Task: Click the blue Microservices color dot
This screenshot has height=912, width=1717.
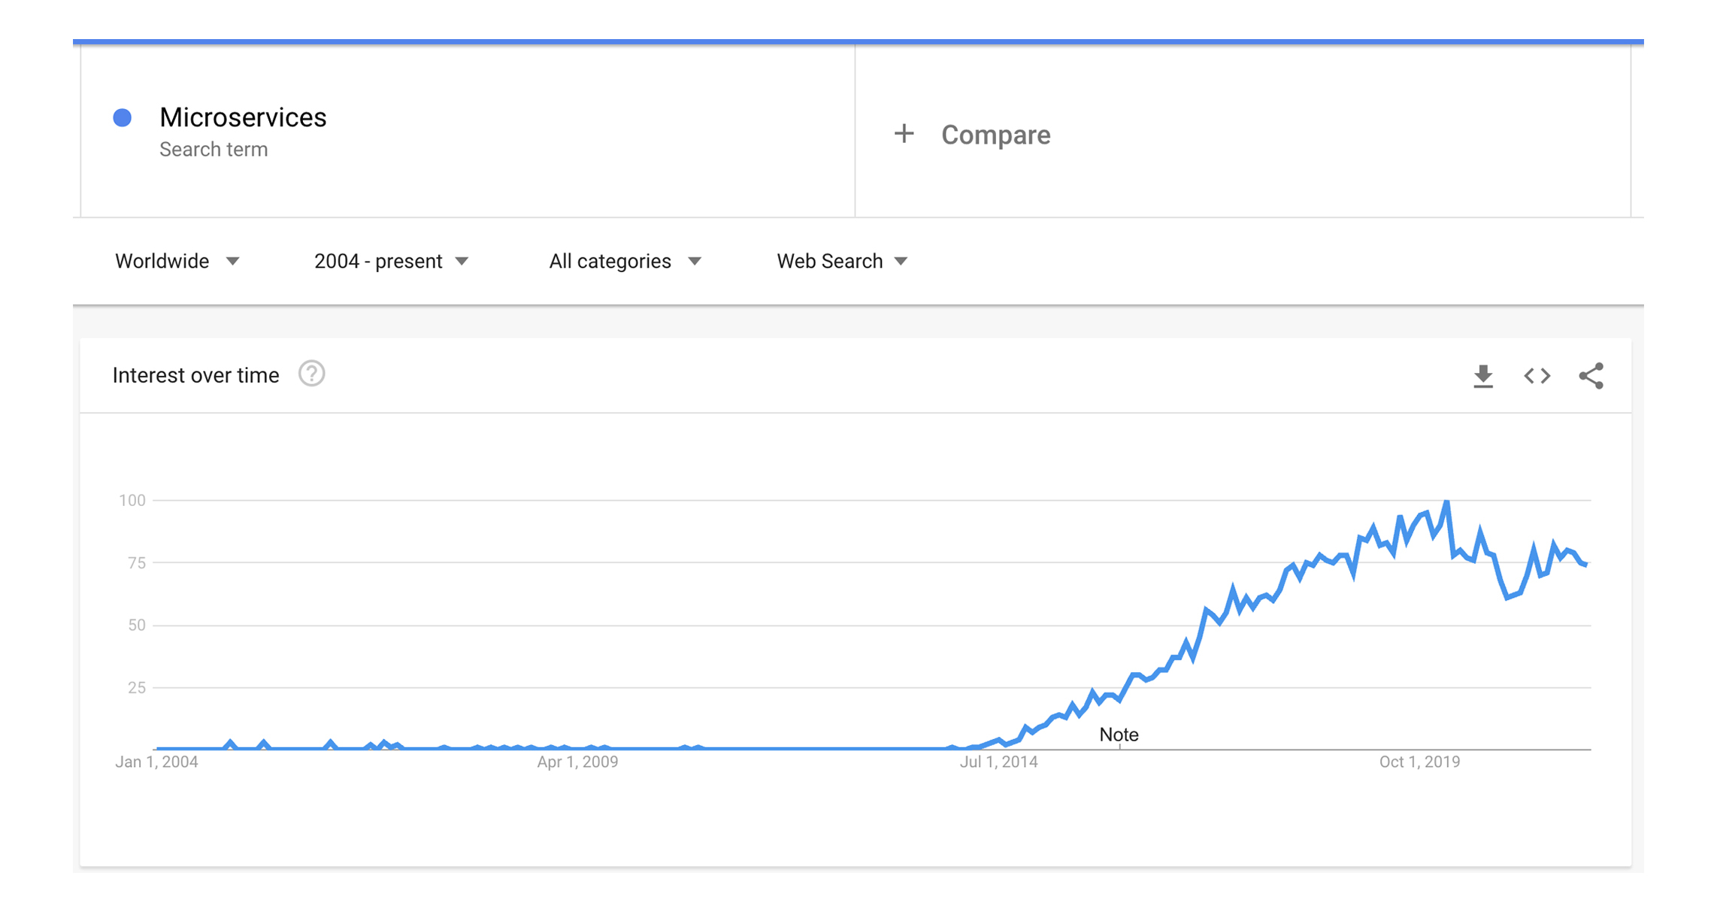Action: tap(123, 117)
